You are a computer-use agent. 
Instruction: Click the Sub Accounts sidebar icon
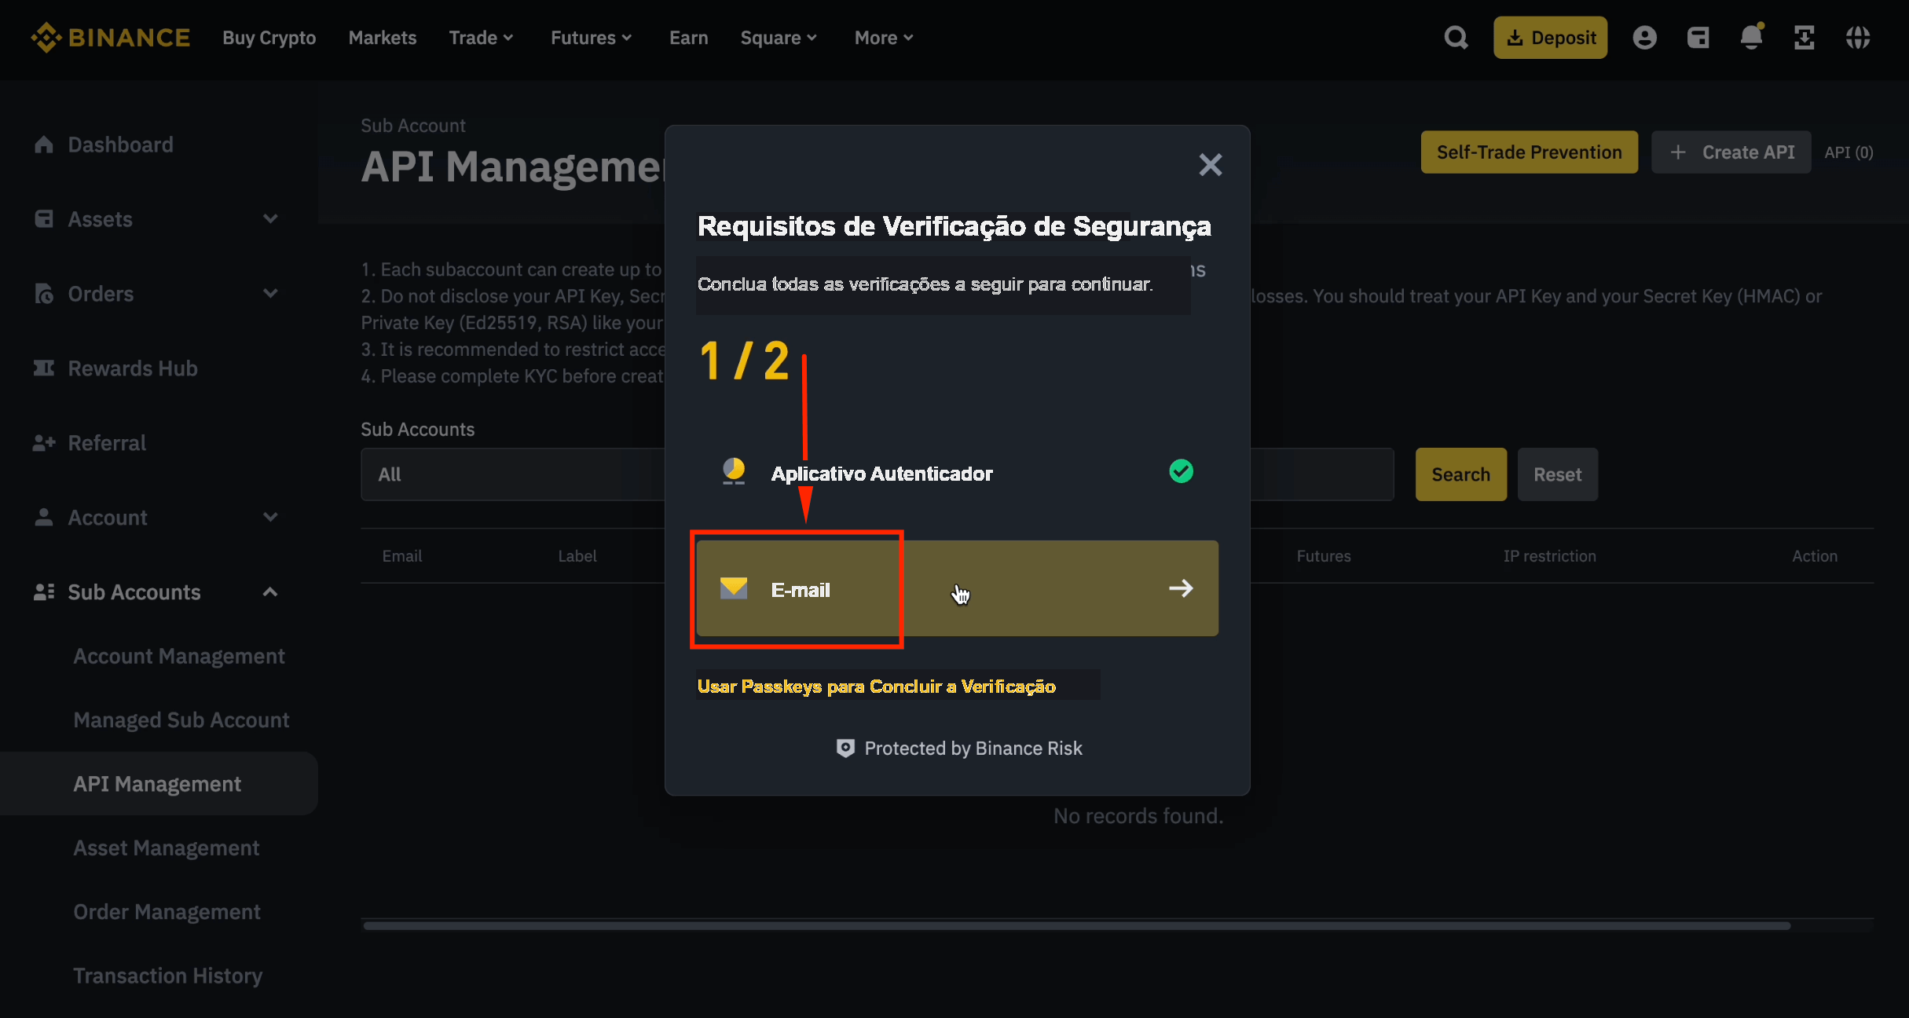coord(44,592)
